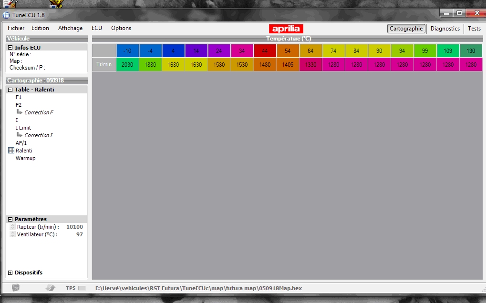This screenshot has height=303, width=486.
Task: Switch to the Diagnostics view
Action: pyautogui.click(x=445, y=29)
